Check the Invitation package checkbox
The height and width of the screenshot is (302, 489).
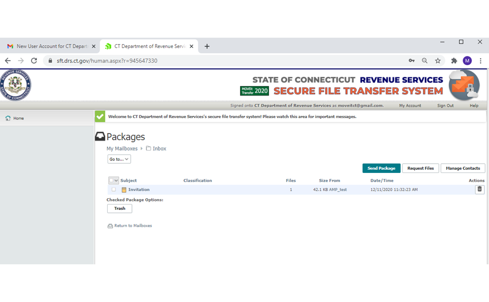pyautogui.click(x=114, y=190)
